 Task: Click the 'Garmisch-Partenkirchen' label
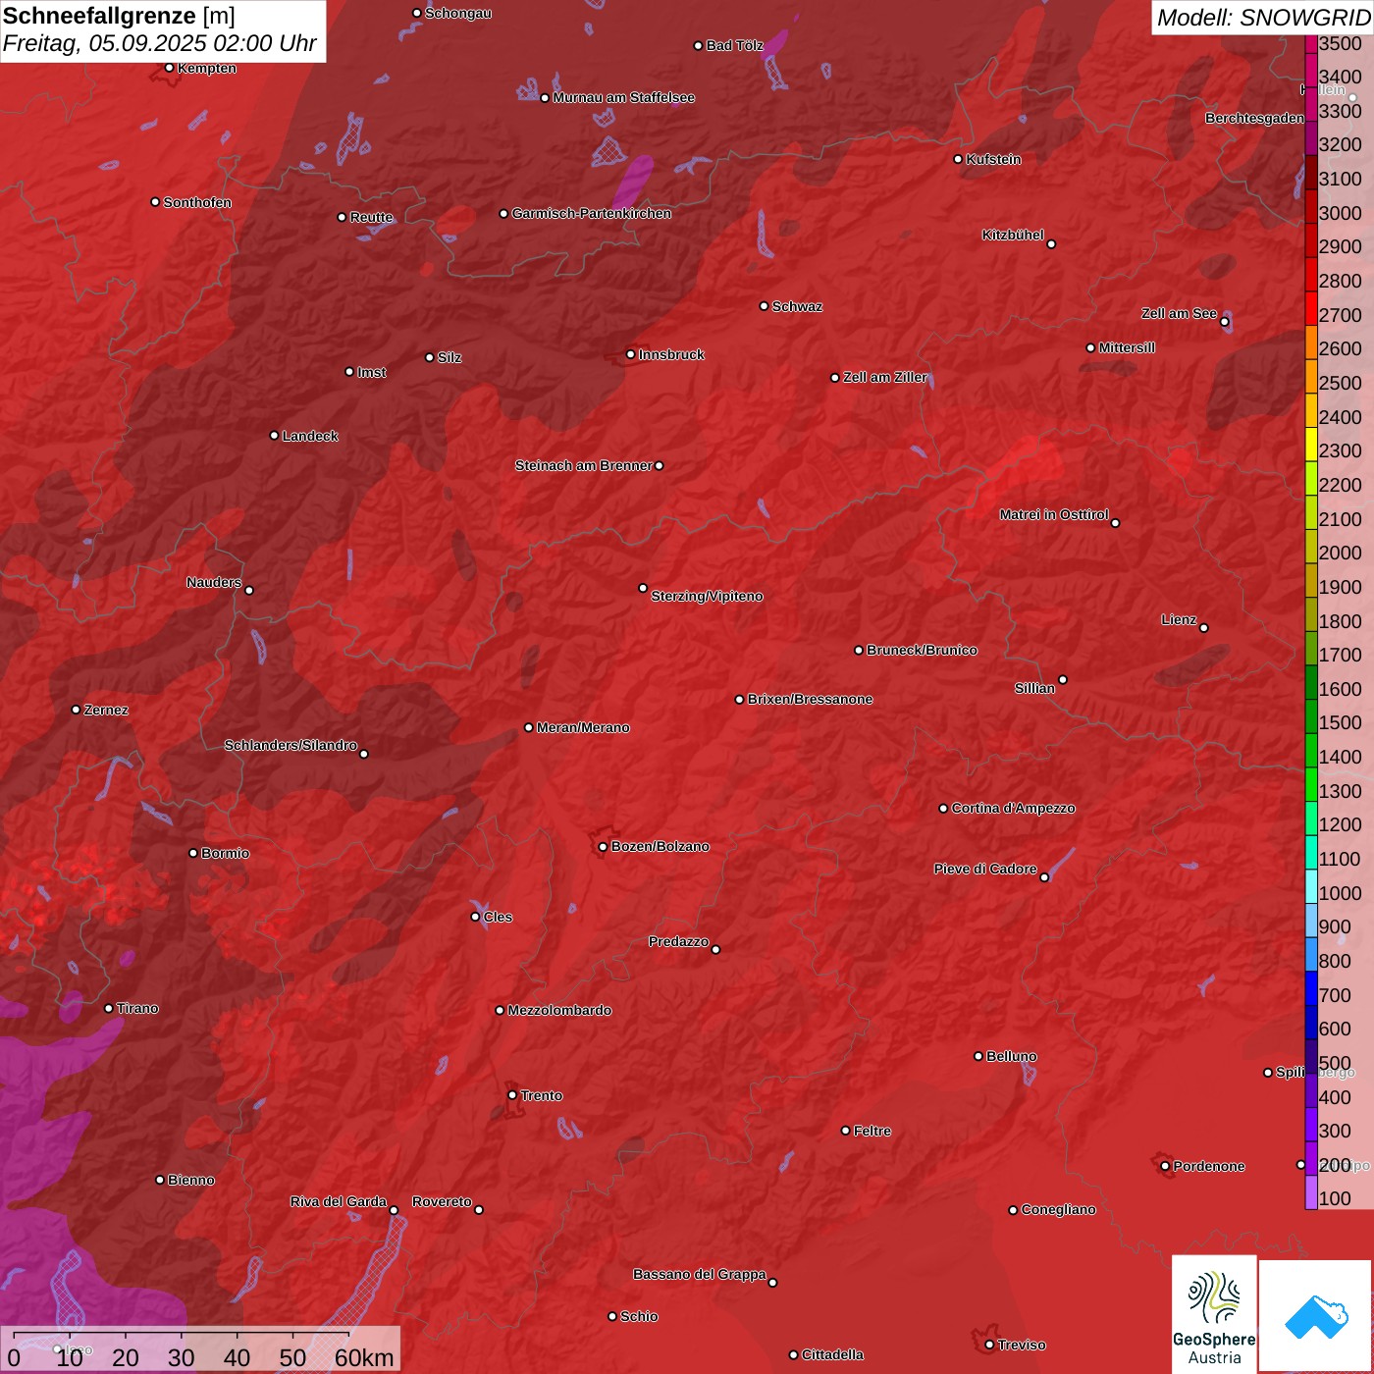tap(592, 213)
